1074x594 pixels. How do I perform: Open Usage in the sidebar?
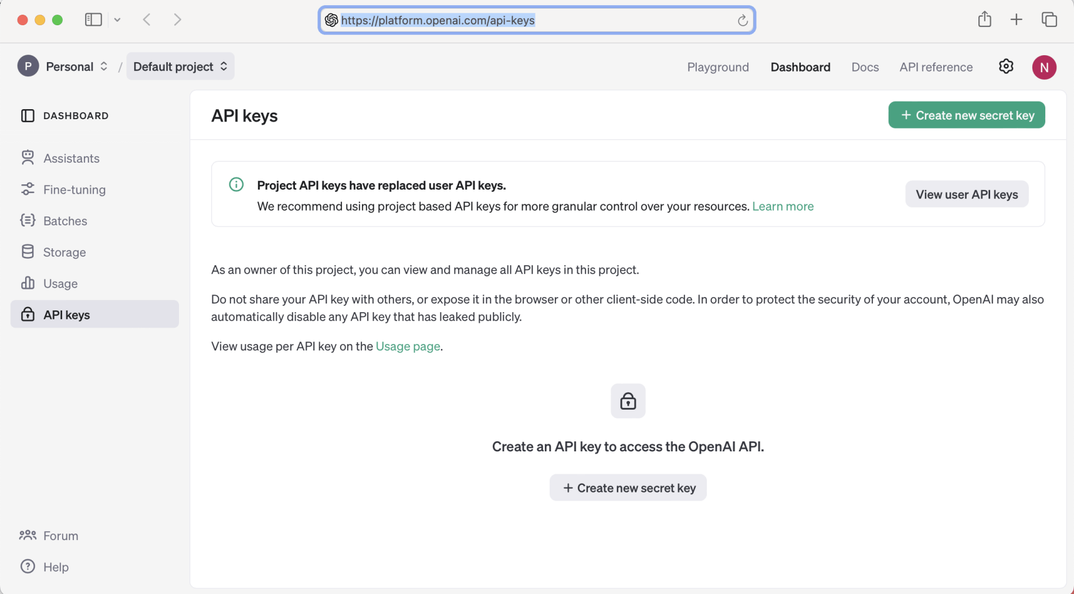click(x=60, y=283)
